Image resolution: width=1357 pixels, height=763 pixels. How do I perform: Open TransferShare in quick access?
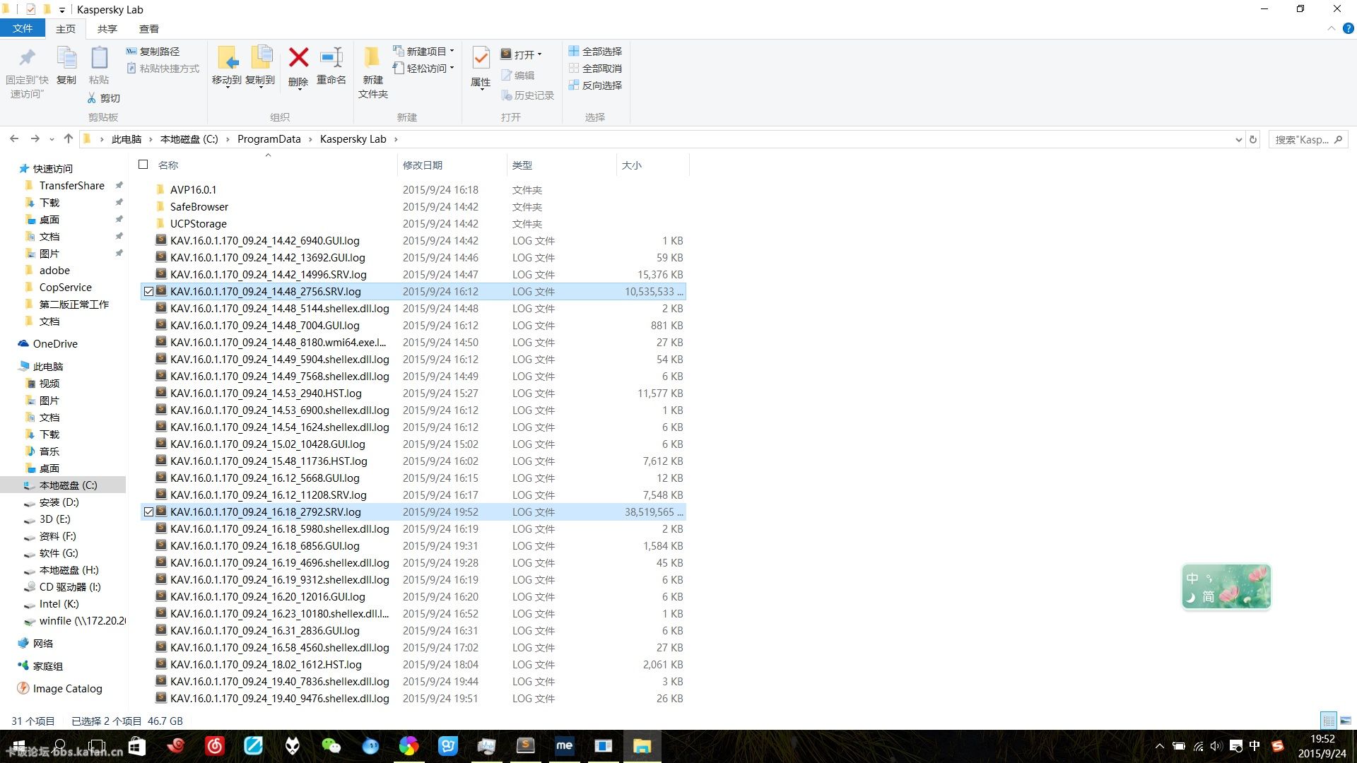(71, 186)
